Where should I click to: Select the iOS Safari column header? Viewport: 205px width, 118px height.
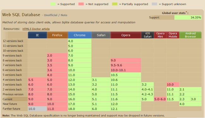click(148, 35)
